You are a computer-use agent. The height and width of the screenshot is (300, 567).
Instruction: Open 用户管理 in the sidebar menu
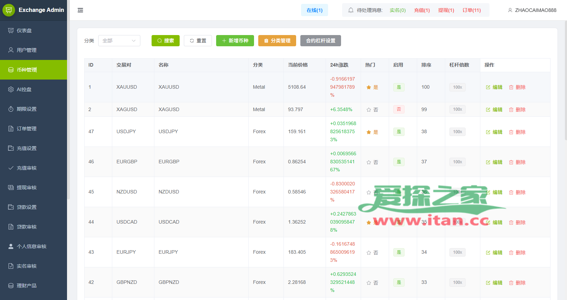point(27,50)
